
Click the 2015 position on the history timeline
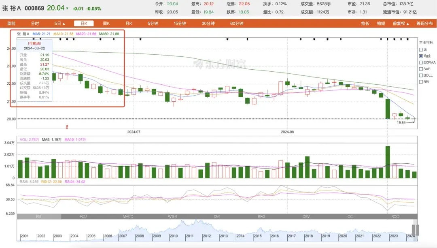tap(257, 236)
